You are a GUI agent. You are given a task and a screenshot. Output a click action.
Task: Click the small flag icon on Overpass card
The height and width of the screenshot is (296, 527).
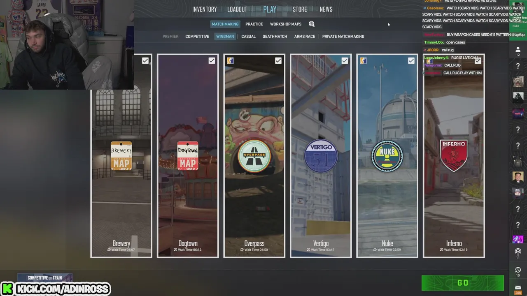[230, 61]
